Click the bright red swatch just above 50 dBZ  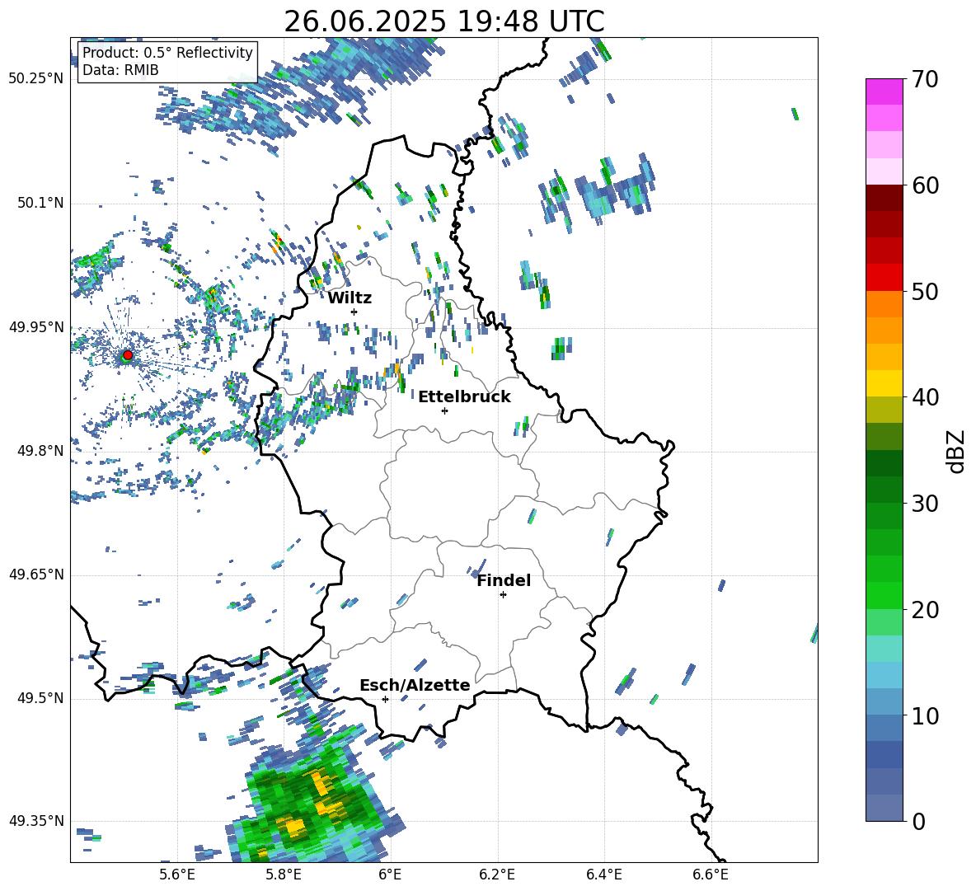click(x=884, y=278)
